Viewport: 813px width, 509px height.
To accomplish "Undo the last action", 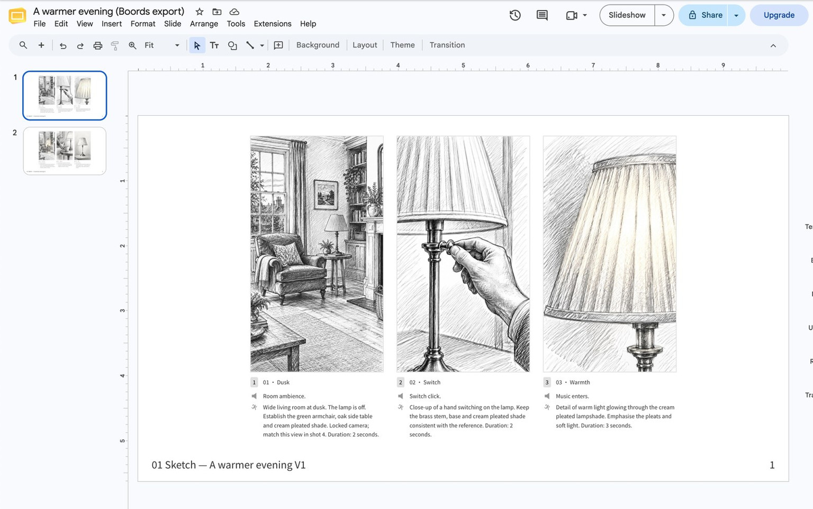I will [63, 45].
